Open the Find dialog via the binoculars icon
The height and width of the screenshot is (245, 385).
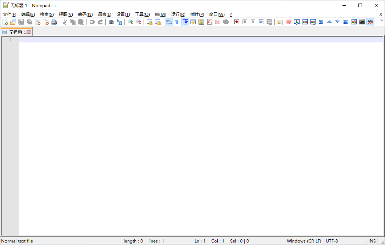click(x=111, y=22)
